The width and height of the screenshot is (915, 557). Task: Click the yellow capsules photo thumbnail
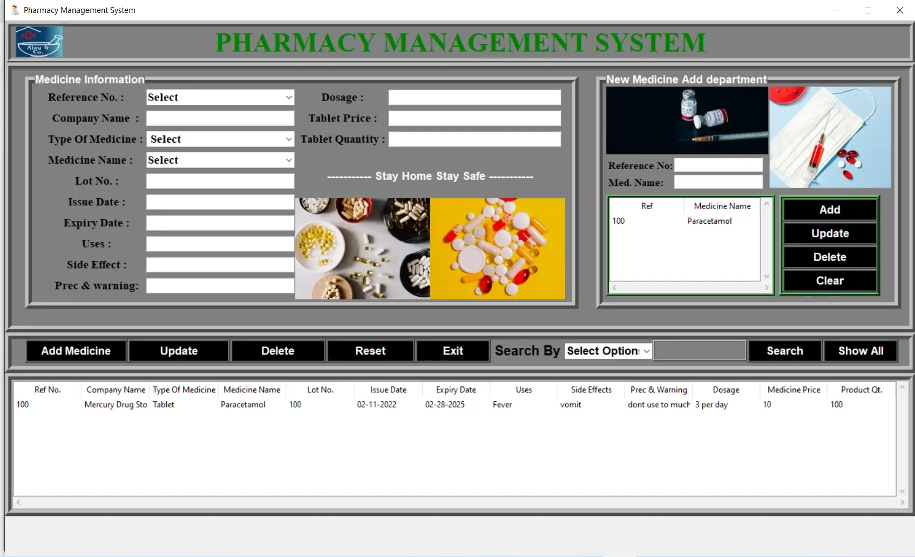coord(361,249)
